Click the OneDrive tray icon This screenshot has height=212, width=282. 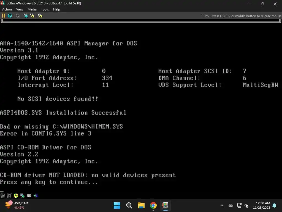click(x=231, y=205)
